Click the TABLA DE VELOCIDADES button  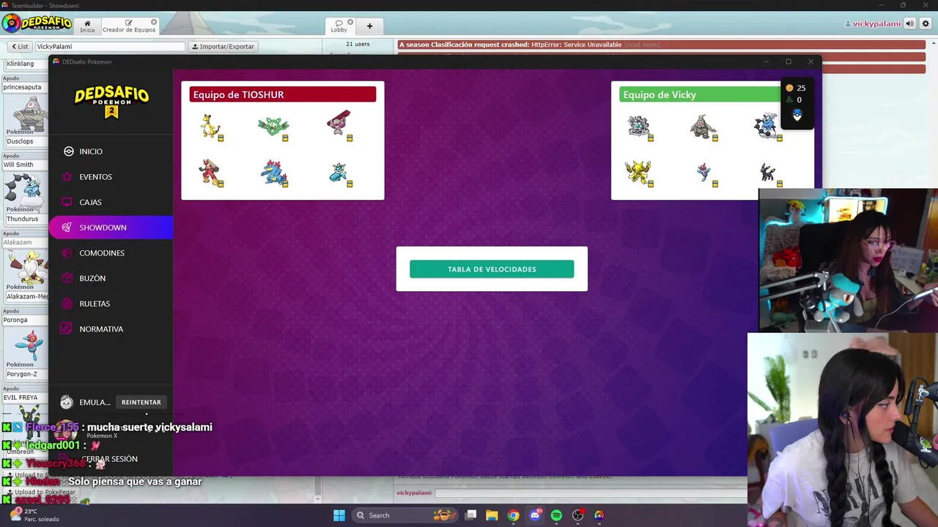tap(492, 269)
